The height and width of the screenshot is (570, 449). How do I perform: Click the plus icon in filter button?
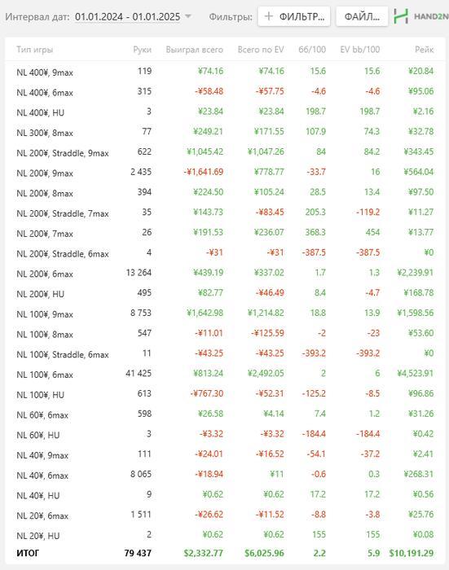(269, 16)
